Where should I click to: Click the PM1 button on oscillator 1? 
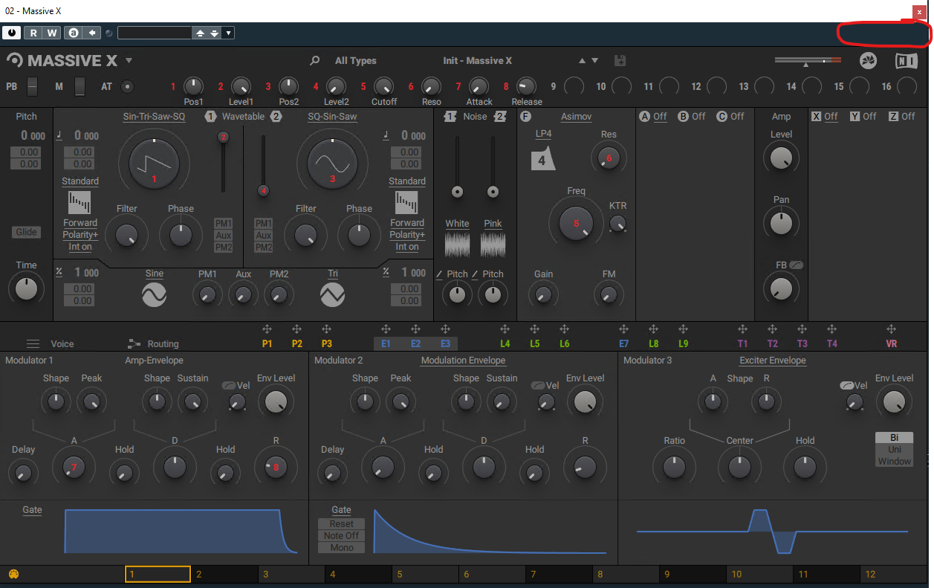tap(224, 224)
